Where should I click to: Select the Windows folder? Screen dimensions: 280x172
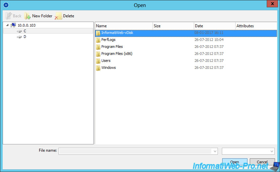coord(108,68)
